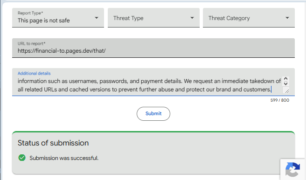
Task: Open the Report Type selection field
Action: (x=58, y=18)
